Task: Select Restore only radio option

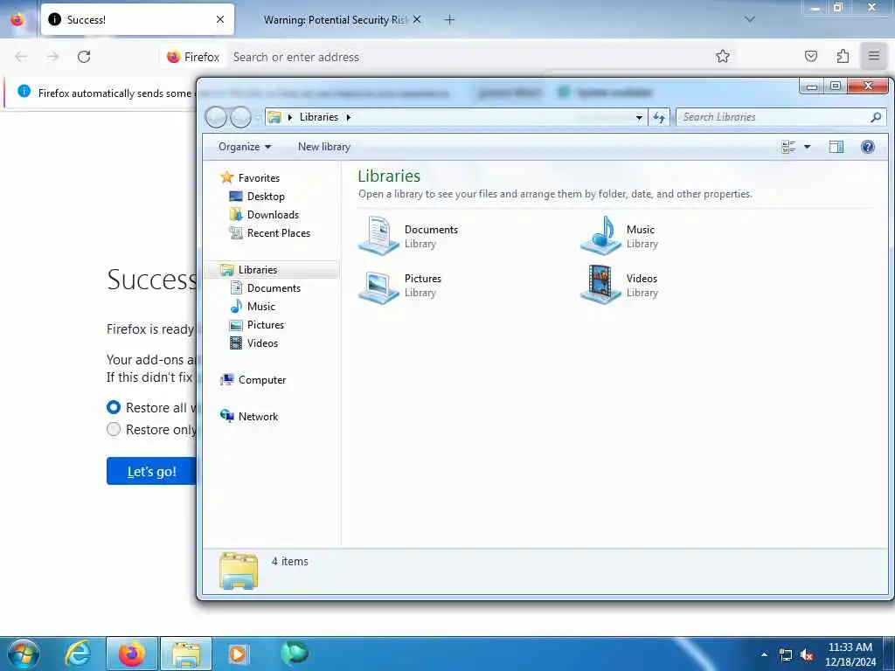Action: 114,429
